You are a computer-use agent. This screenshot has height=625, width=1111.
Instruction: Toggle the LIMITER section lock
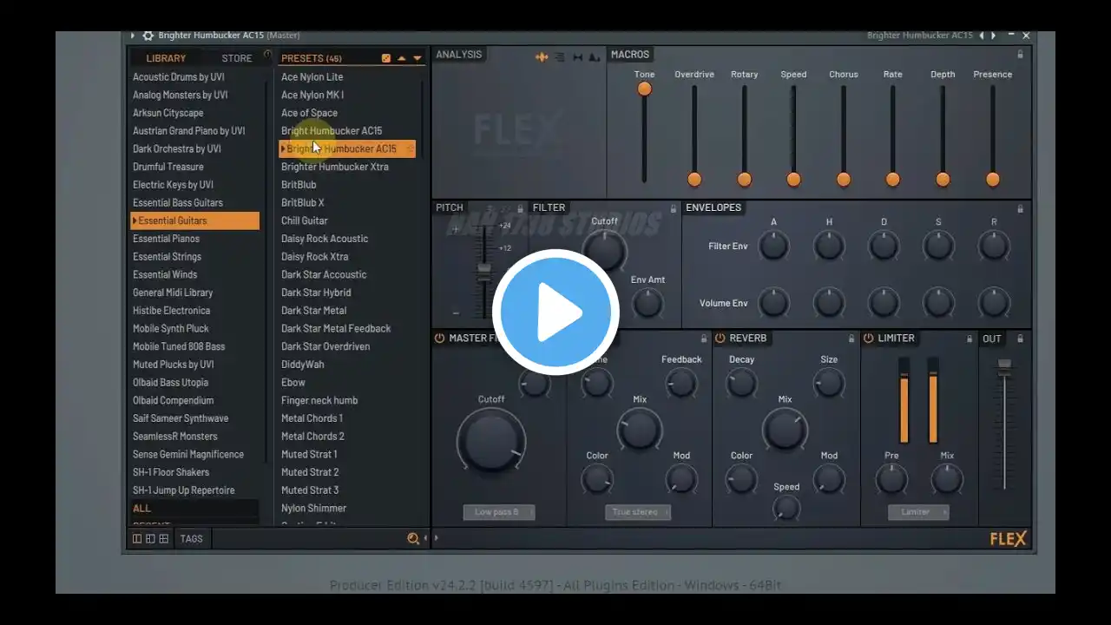[x=970, y=339]
